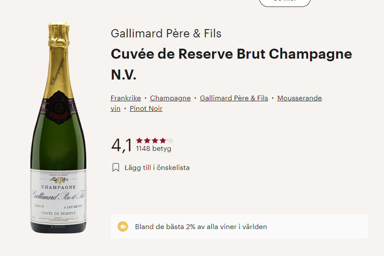Click the gold crown badge icon
Screen dimensions: 384x256
[123, 226]
